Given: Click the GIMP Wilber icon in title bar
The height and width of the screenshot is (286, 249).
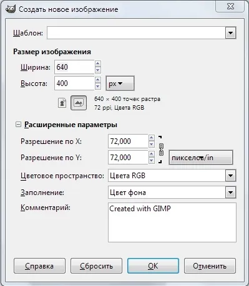Looking at the screenshot, I should coord(11,9).
